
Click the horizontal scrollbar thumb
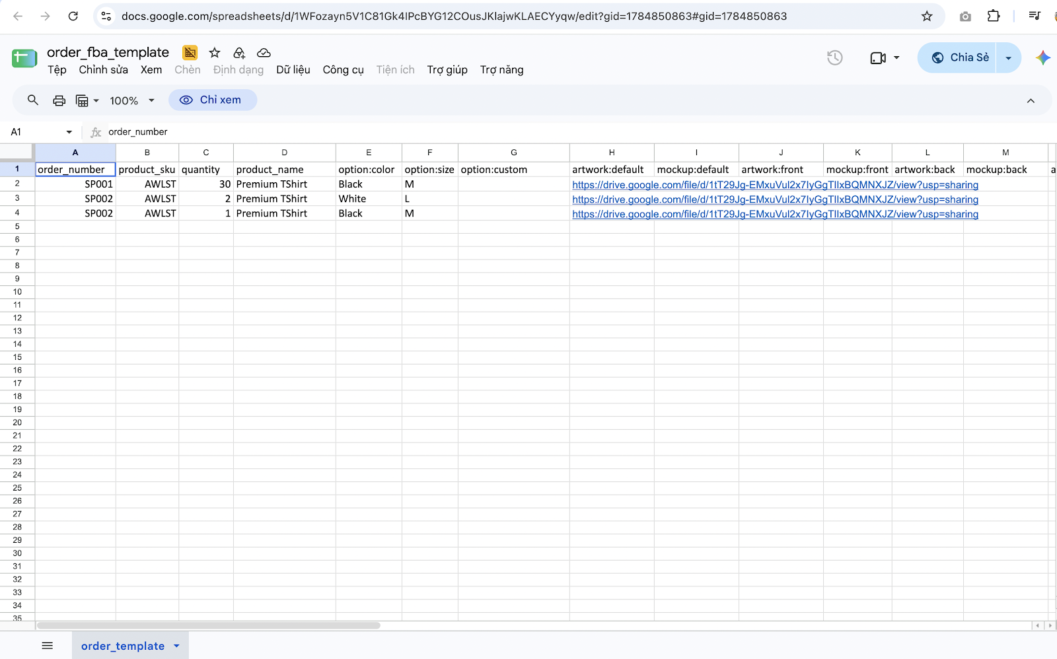pos(209,625)
